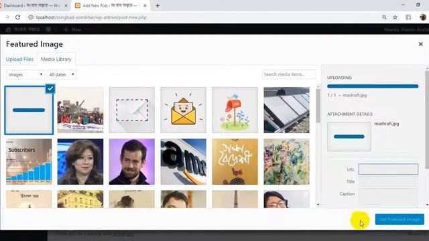Image resolution: width=429 pixels, height=241 pixels.
Task: Click the browser extension icon beside star
Action: click(408, 17)
